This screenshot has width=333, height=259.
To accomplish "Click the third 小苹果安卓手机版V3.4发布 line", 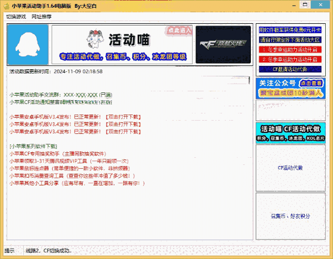I will pos(75,132).
